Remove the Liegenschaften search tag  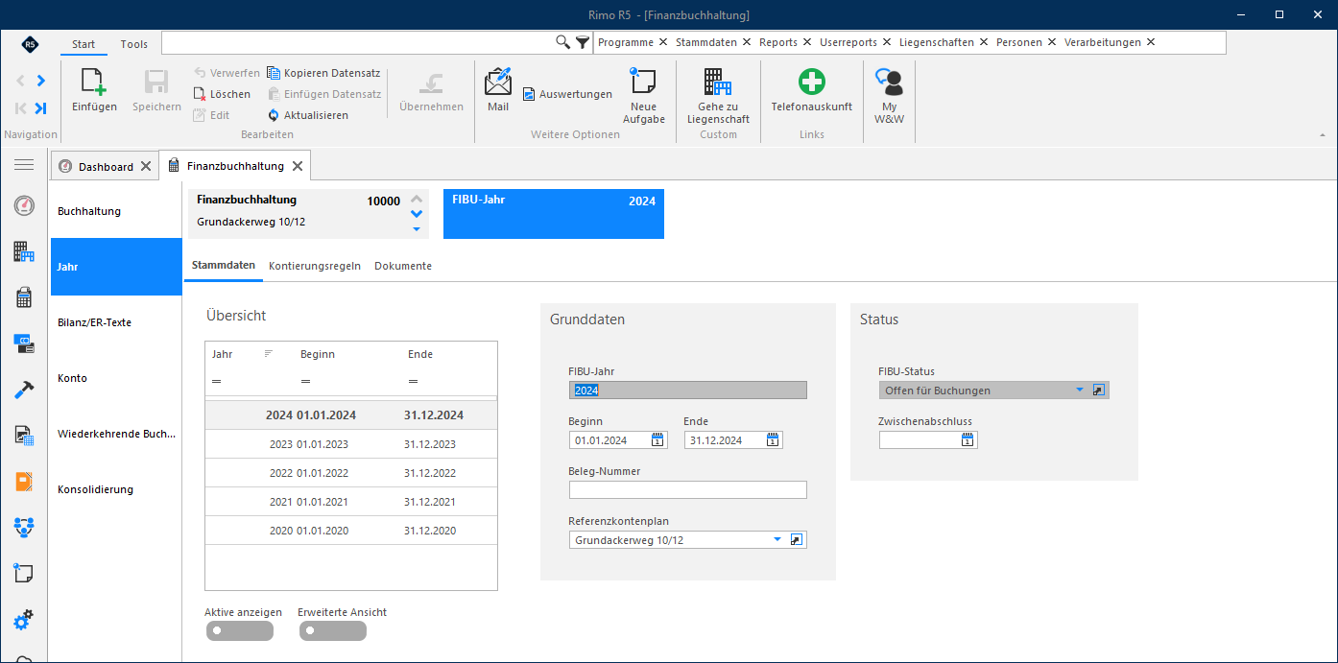[x=983, y=42]
